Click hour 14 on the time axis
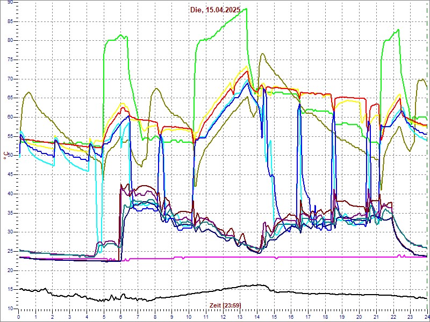430x322 pixels. 257,317
